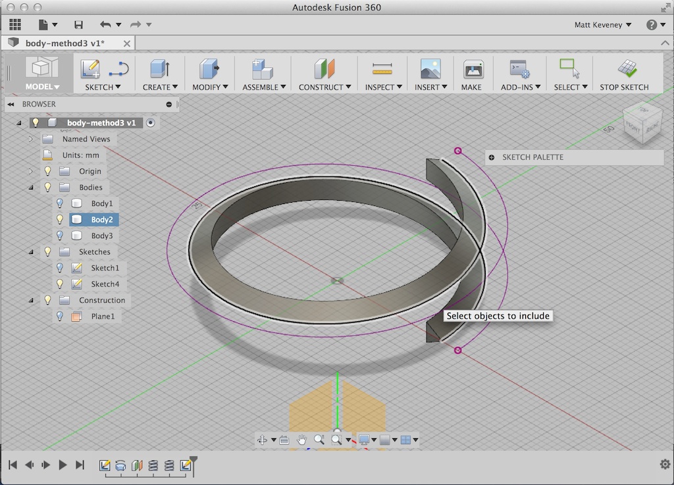
Task: Click the Select window-selection icon
Action: (569, 68)
